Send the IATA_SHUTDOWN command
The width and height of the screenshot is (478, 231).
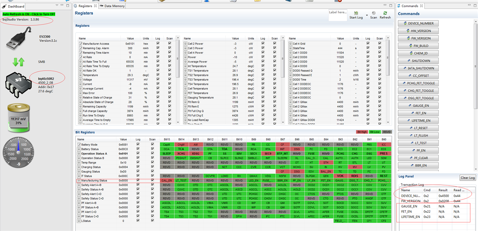(418, 68)
